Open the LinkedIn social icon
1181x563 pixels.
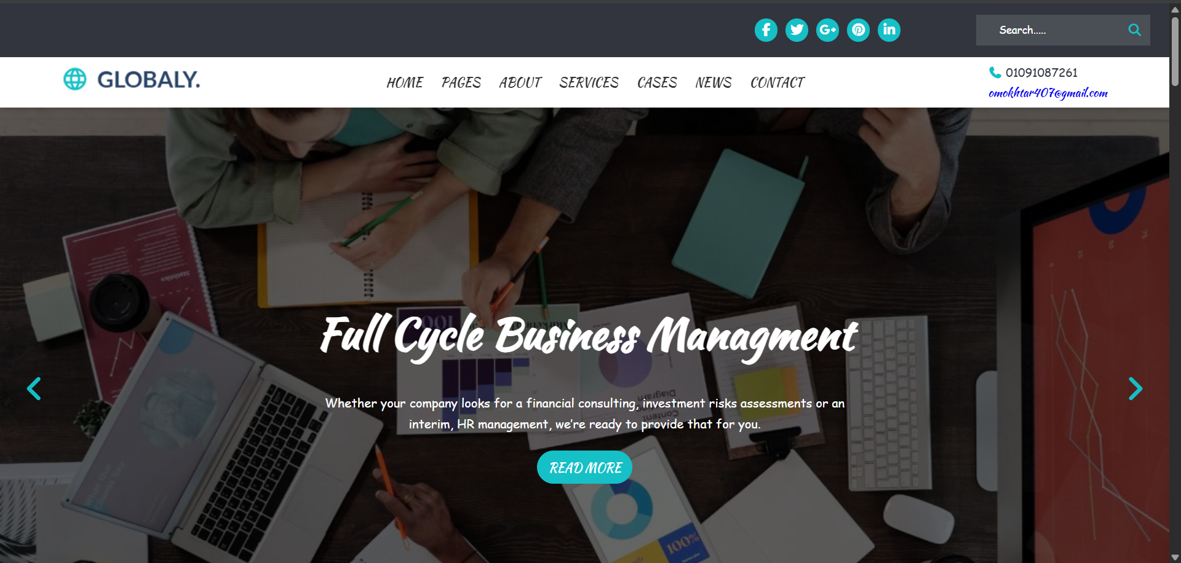tap(889, 30)
